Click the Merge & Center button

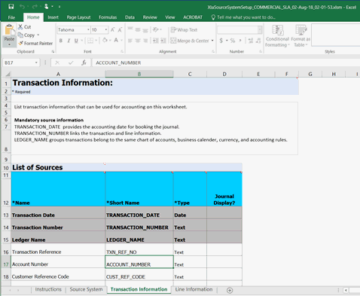[190, 41]
